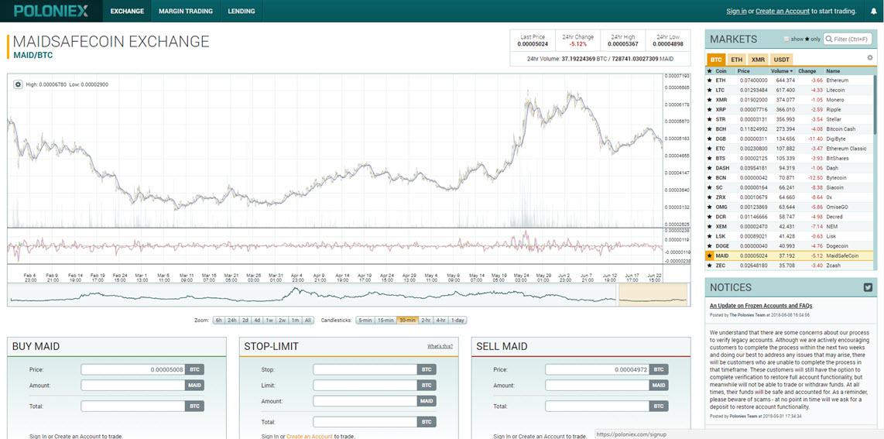Toggle the star for LTC row

pyautogui.click(x=709, y=90)
